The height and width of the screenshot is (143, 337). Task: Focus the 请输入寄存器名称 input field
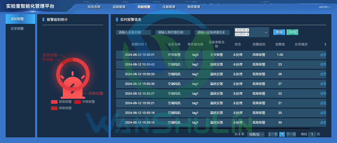(173, 33)
